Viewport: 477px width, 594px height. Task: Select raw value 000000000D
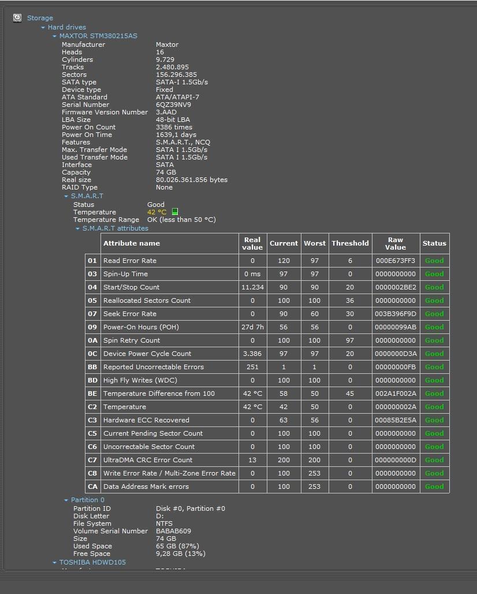click(396, 460)
